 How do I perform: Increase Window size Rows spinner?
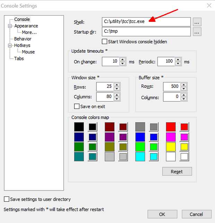pos(117,84)
